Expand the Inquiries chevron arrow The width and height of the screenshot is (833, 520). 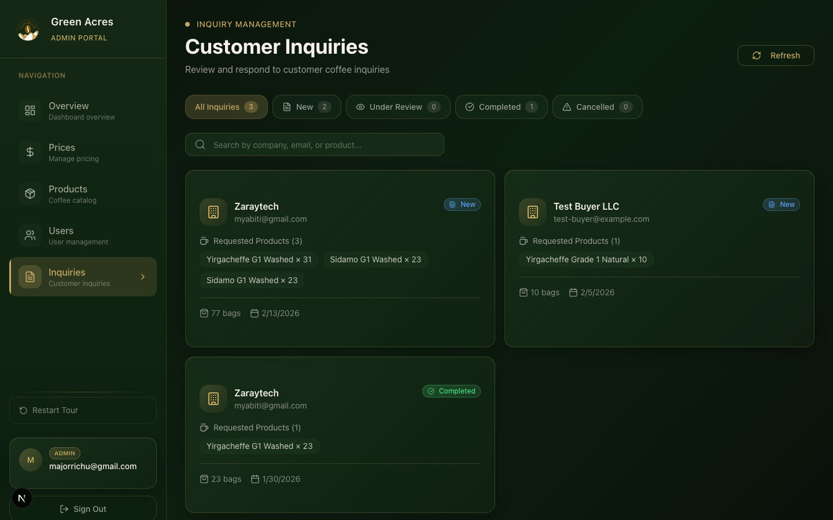pos(143,277)
